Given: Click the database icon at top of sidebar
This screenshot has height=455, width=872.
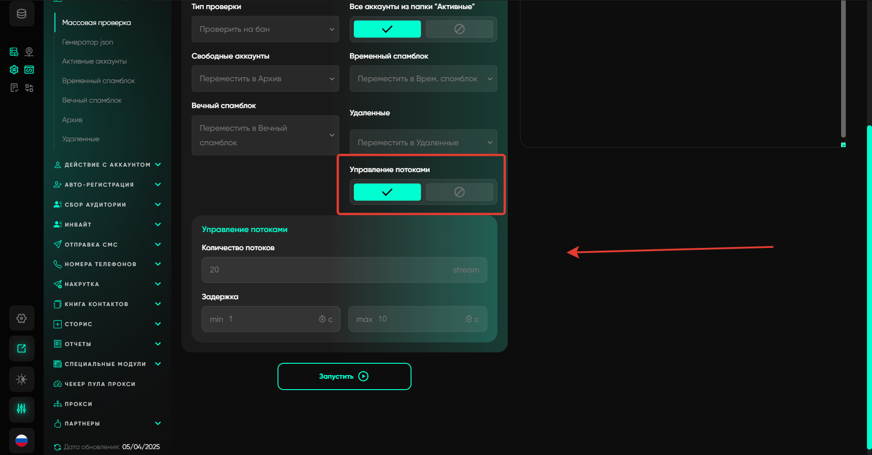Looking at the screenshot, I should coord(21,14).
